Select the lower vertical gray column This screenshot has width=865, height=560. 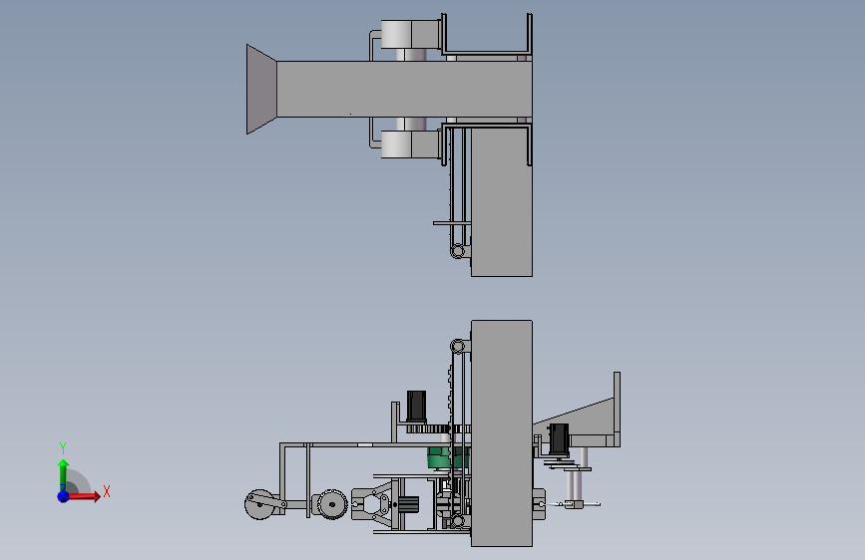pyautogui.click(x=501, y=433)
